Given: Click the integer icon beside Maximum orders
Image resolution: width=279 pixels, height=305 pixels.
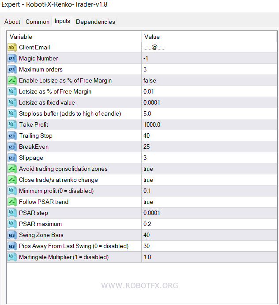Looking at the screenshot, I should pos(12,69).
